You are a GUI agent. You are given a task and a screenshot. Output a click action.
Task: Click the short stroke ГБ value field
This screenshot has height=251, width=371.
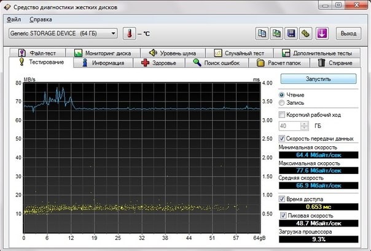pos(289,126)
